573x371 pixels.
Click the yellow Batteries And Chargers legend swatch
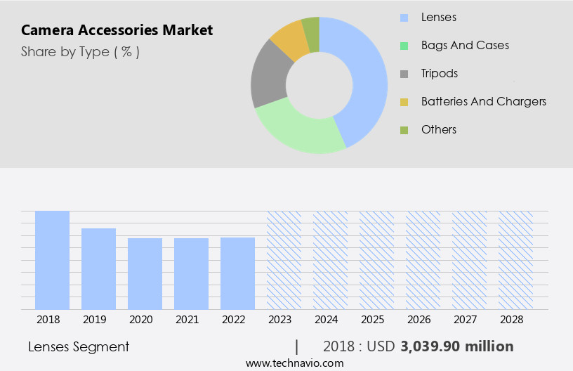(x=404, y=102)
